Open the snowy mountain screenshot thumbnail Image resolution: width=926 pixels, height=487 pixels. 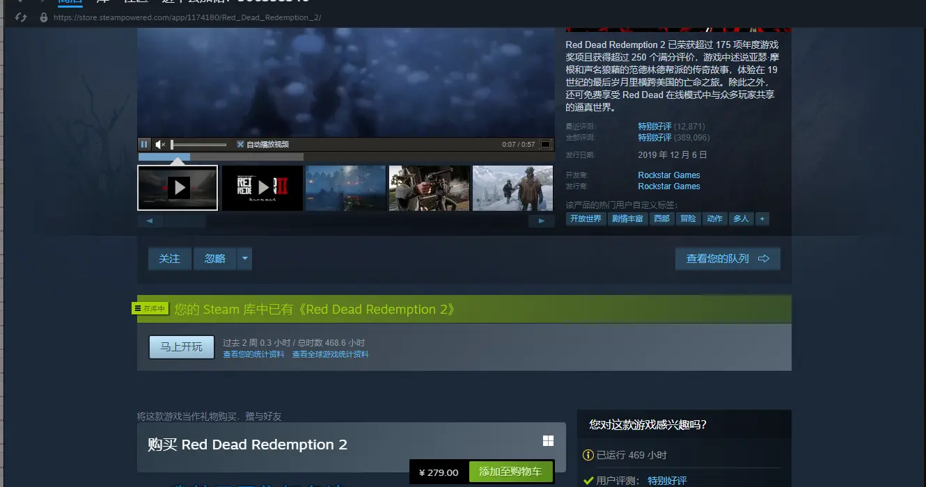513,188
